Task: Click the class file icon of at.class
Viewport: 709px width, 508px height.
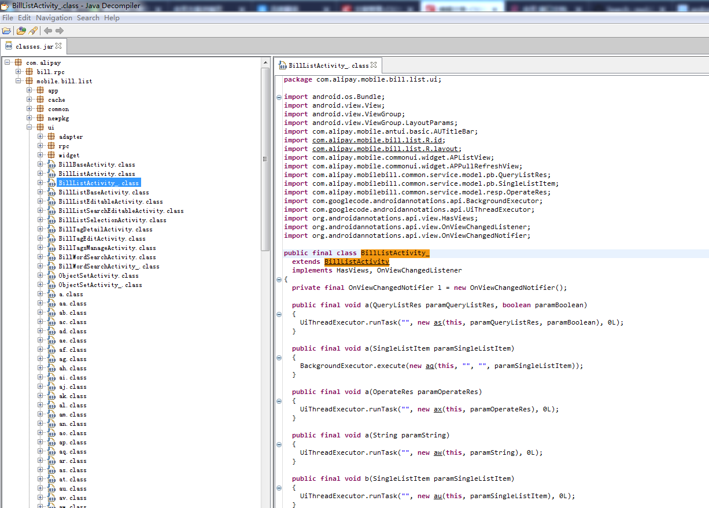Action: pos(51,479)
